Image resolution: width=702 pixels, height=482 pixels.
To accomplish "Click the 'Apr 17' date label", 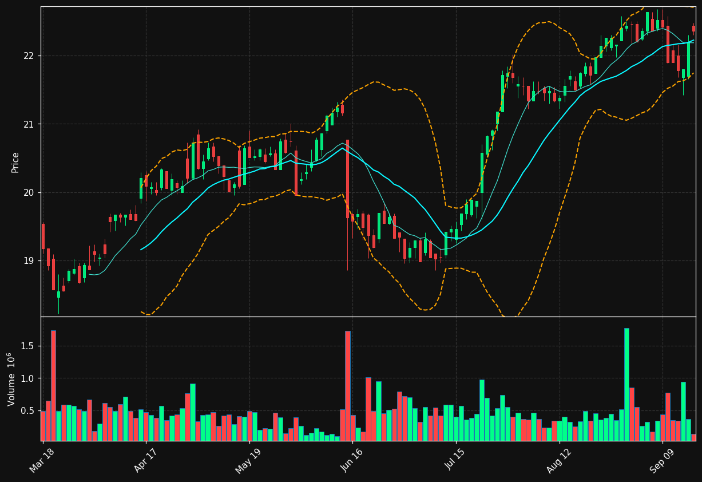I will pos(145,459).
